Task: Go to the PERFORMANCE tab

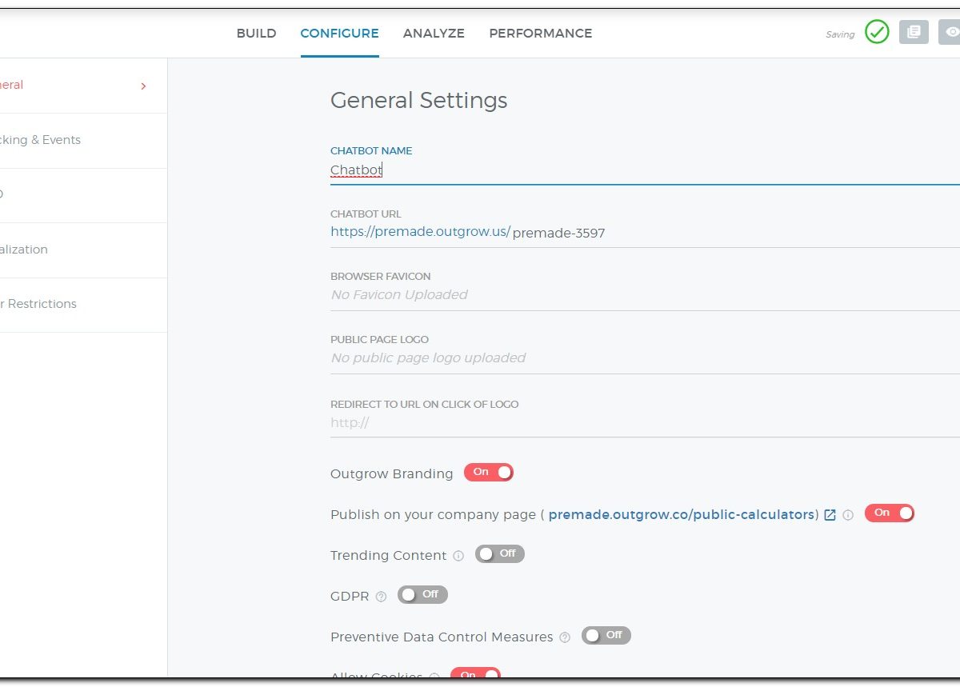Action: click(541, 34)
